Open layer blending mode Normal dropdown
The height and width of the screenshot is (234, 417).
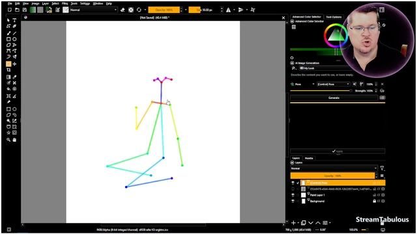click(334, 168)
